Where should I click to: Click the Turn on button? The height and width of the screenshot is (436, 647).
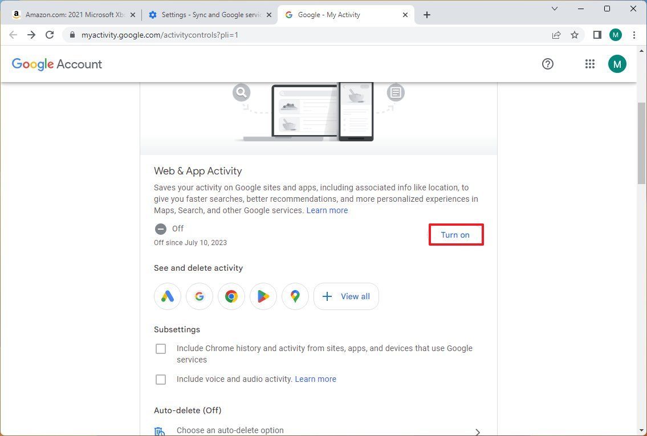(455, 235)
